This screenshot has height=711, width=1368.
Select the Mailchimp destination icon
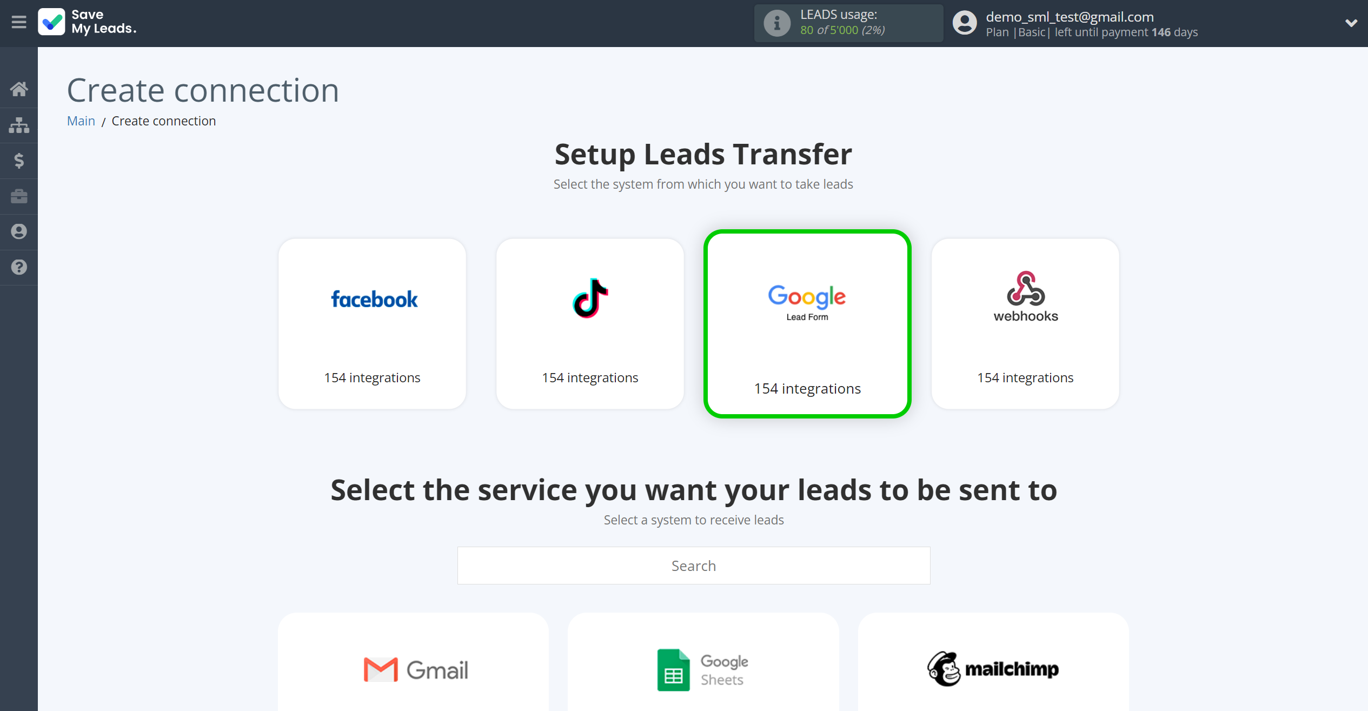[993, 668]
